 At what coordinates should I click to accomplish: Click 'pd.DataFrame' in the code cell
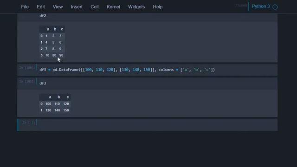pyautogui.click(x=65, y=70)
